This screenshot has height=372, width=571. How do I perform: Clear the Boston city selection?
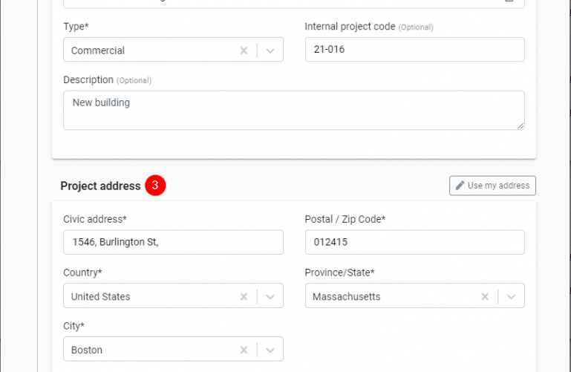[244, 350]
